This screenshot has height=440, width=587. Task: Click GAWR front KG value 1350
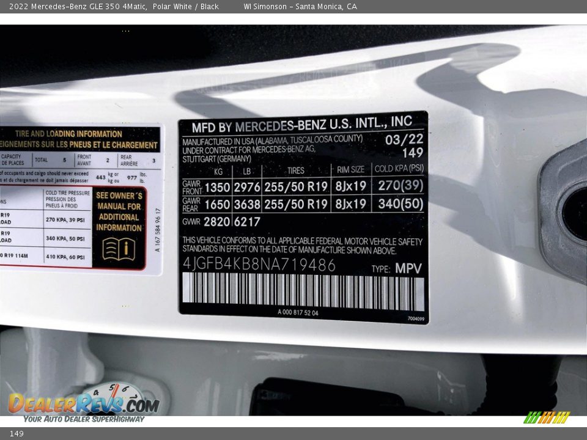tap(217, 188)
